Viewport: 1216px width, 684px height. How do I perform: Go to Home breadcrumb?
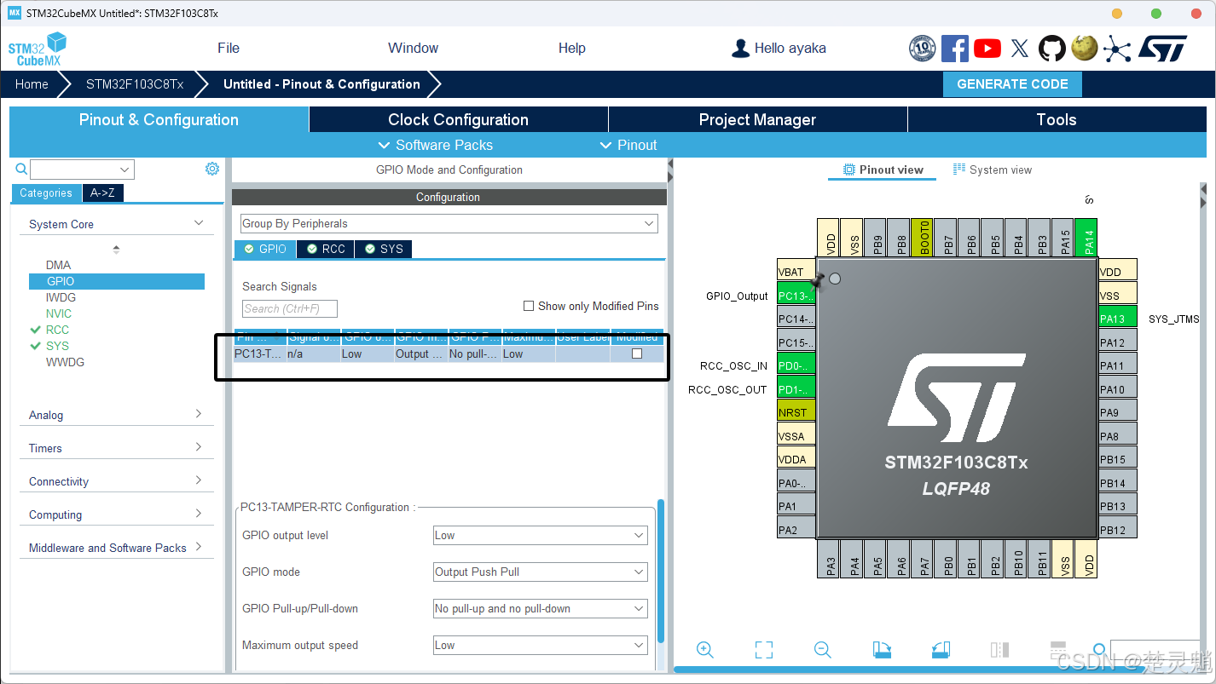(x=32, y=84)
